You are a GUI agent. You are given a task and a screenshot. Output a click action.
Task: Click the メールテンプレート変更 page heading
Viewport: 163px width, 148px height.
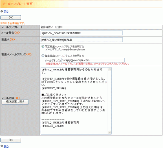[18, 4]
